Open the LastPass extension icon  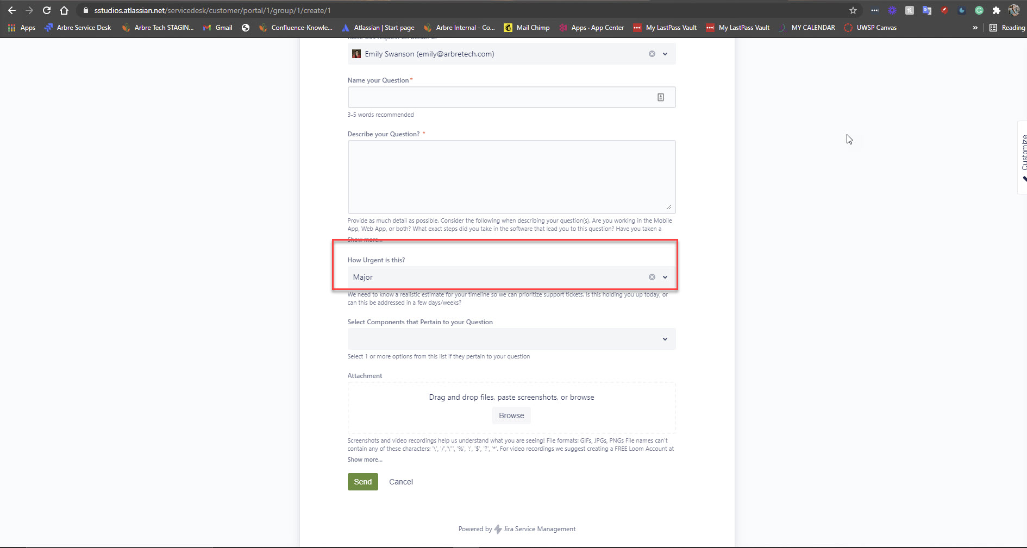(x=874, y=10)
